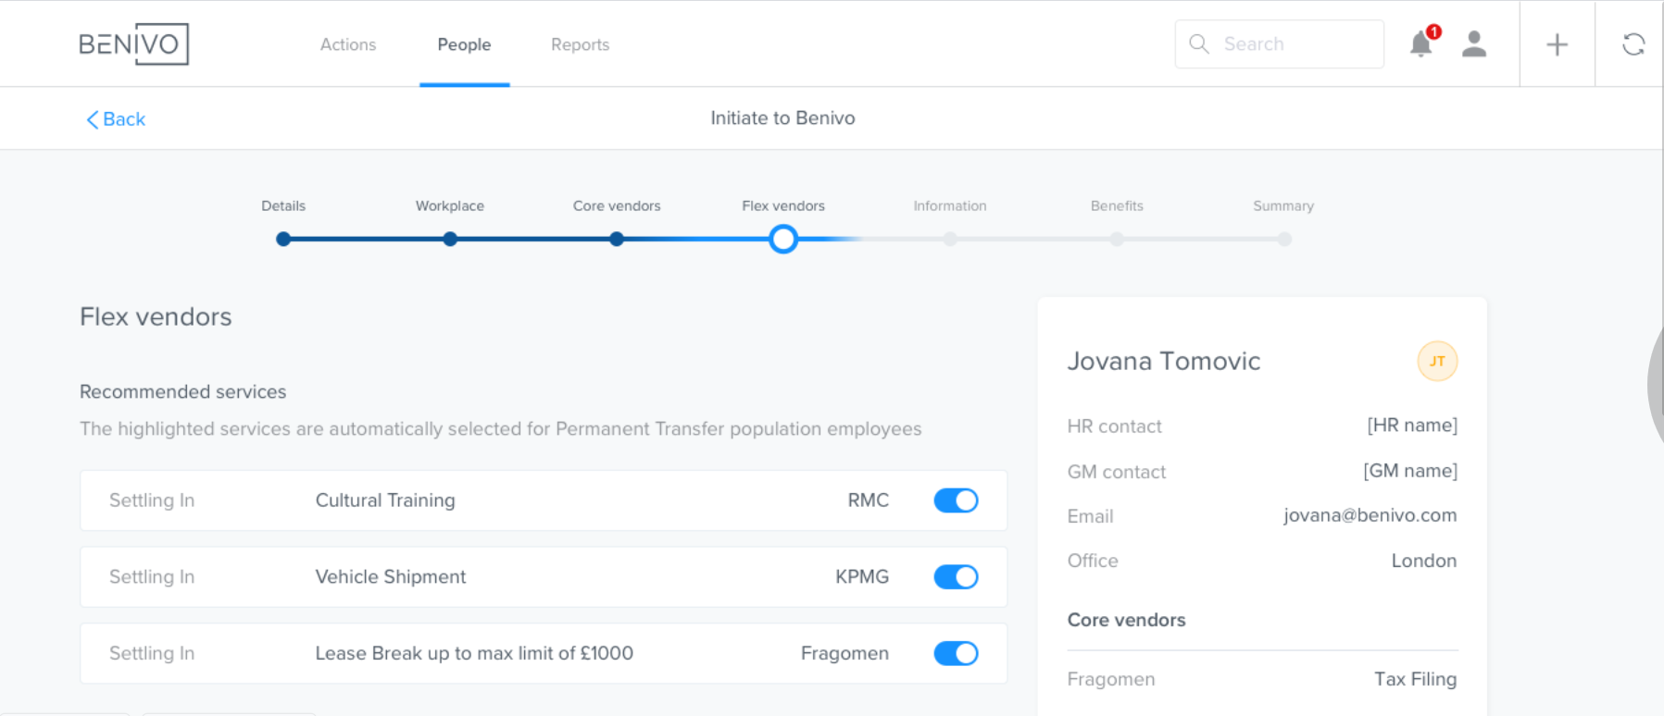The width and height of the screenshot is (1664, 716).
Task: Click the Initiate to Benivo title
Action: click(782, 118)
